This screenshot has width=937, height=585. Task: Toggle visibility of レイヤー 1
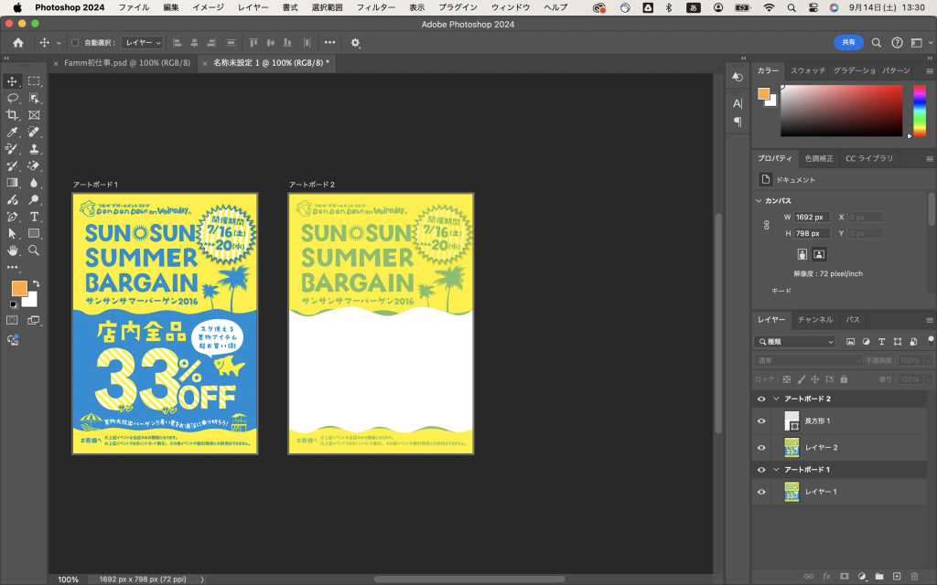click(x=761, y=492)
